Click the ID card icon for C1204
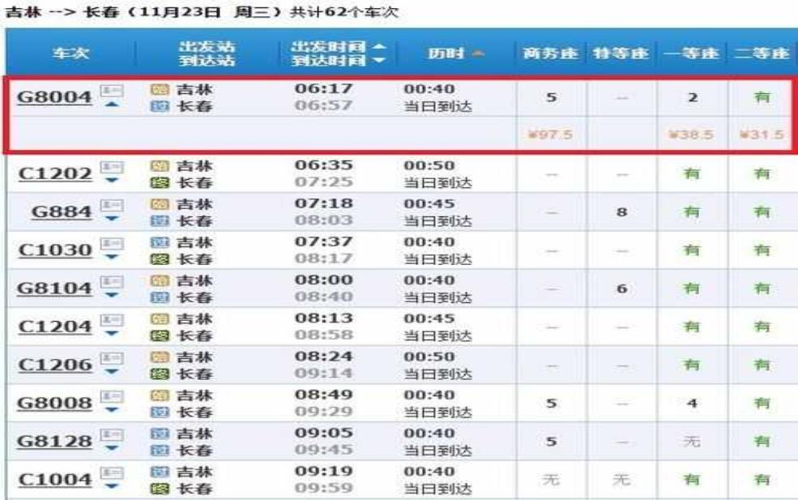798x500 pixels. pos(112,320)
